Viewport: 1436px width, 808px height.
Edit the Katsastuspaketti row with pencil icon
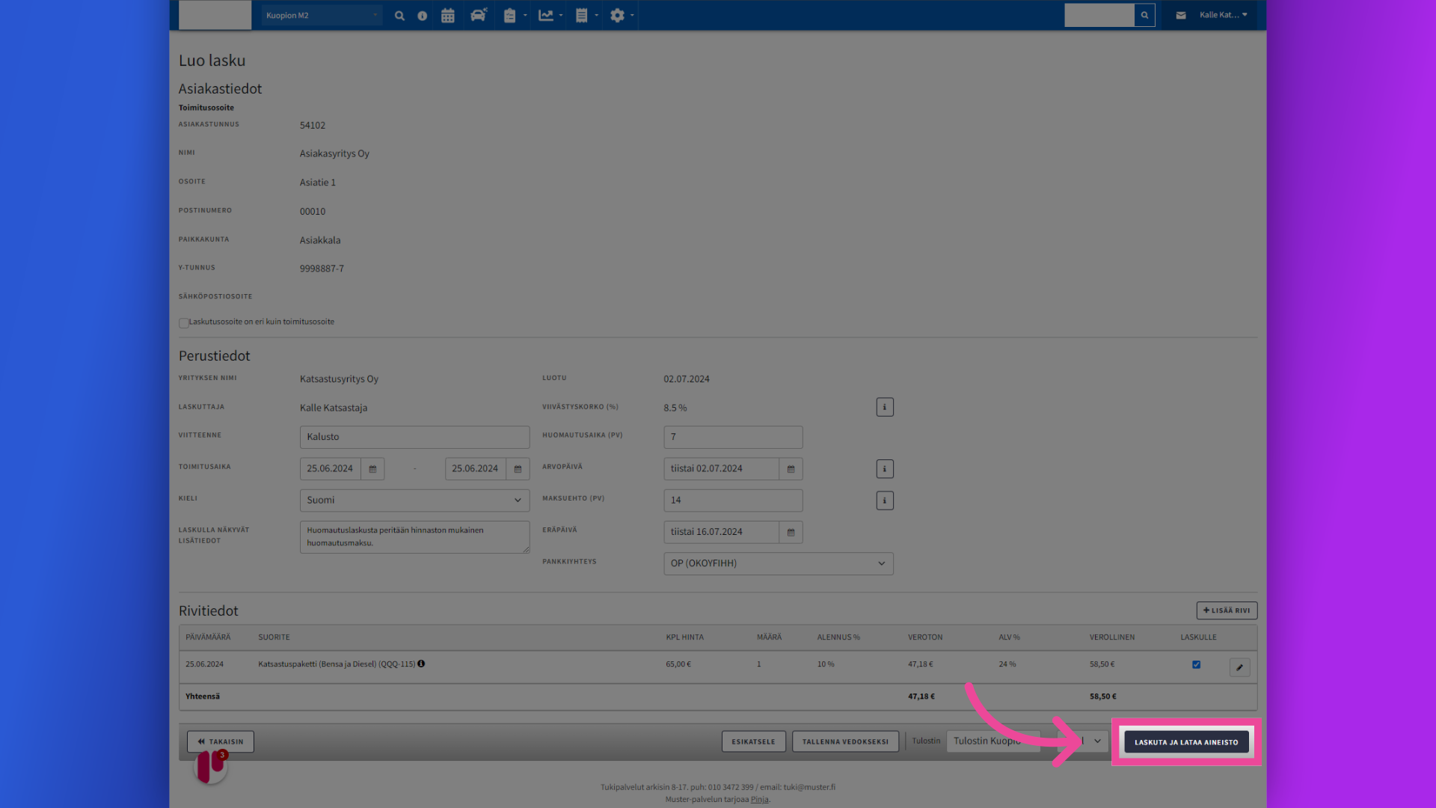click(1239, 667)
